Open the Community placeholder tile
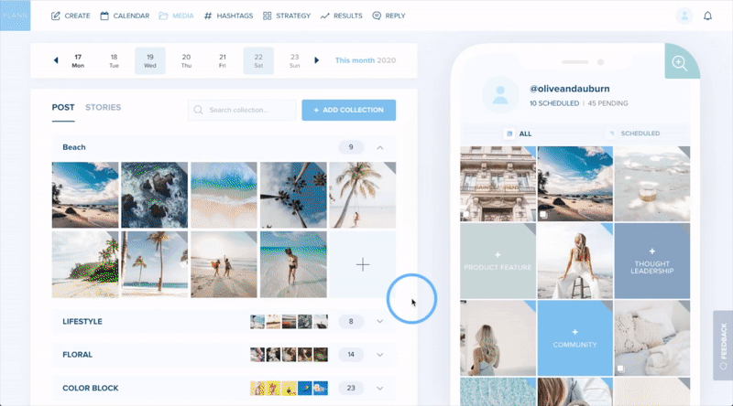Screen dimensions: 733x406 (x=575, y=338)
